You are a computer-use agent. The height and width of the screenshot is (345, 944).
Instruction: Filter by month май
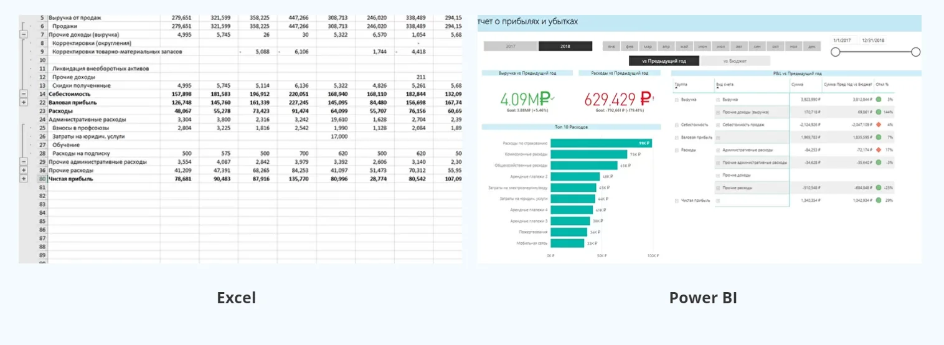point(684,47)
